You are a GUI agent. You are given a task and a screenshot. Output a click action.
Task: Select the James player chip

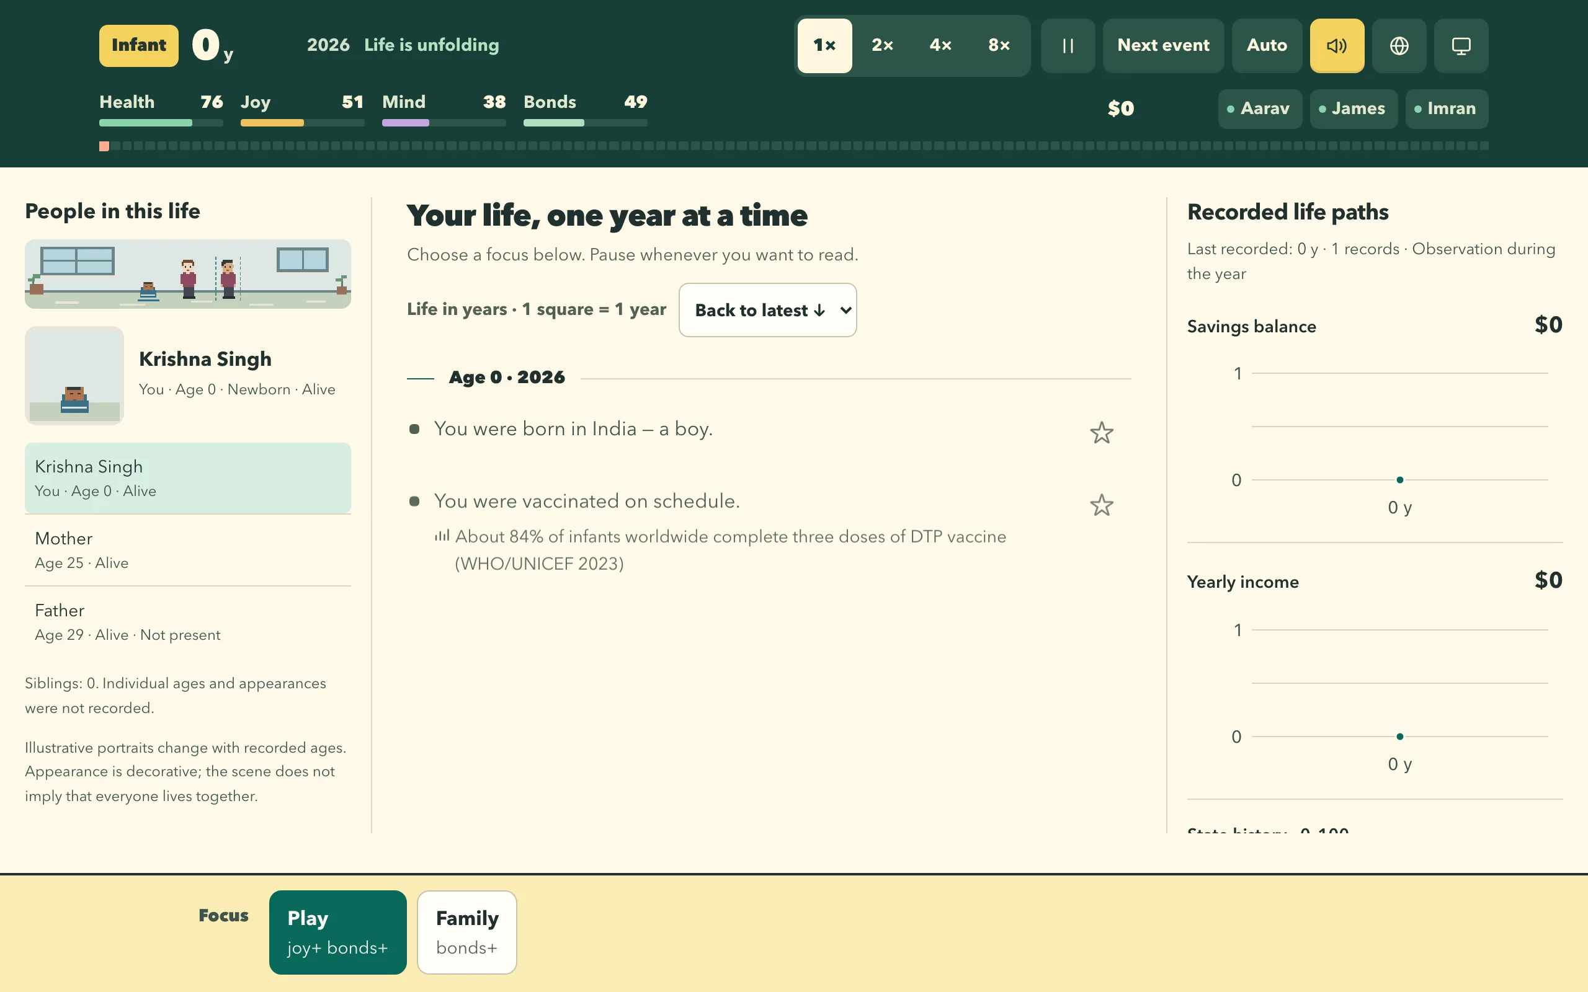(x=1353, y=108)
